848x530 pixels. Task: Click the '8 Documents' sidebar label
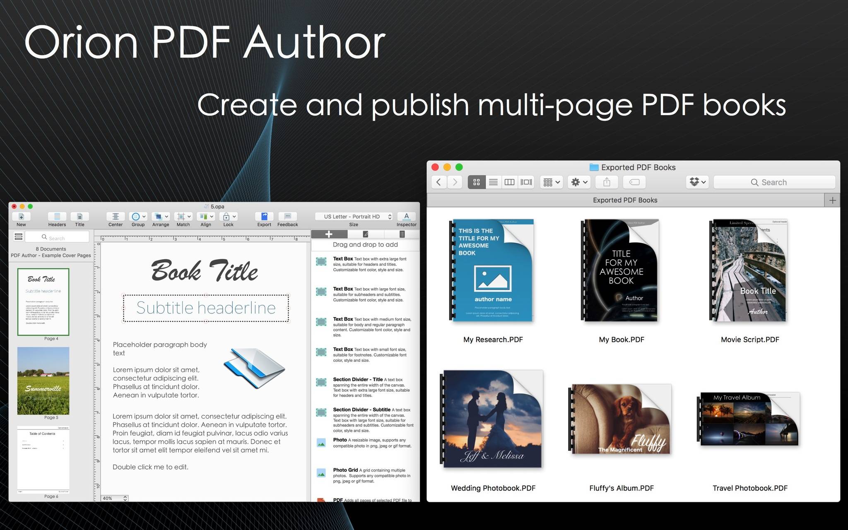[51, 249]
